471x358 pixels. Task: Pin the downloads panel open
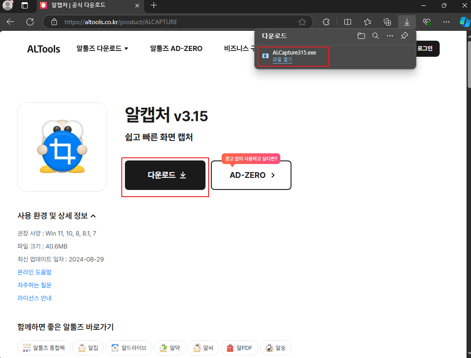(x=404, y=36)
